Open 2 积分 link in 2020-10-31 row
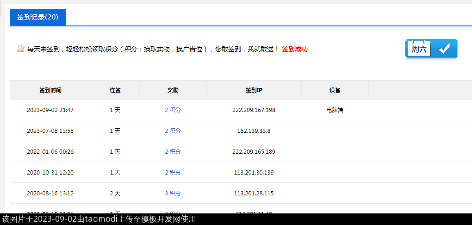Screen dimensions: 472x225 (x=173, y=173)
